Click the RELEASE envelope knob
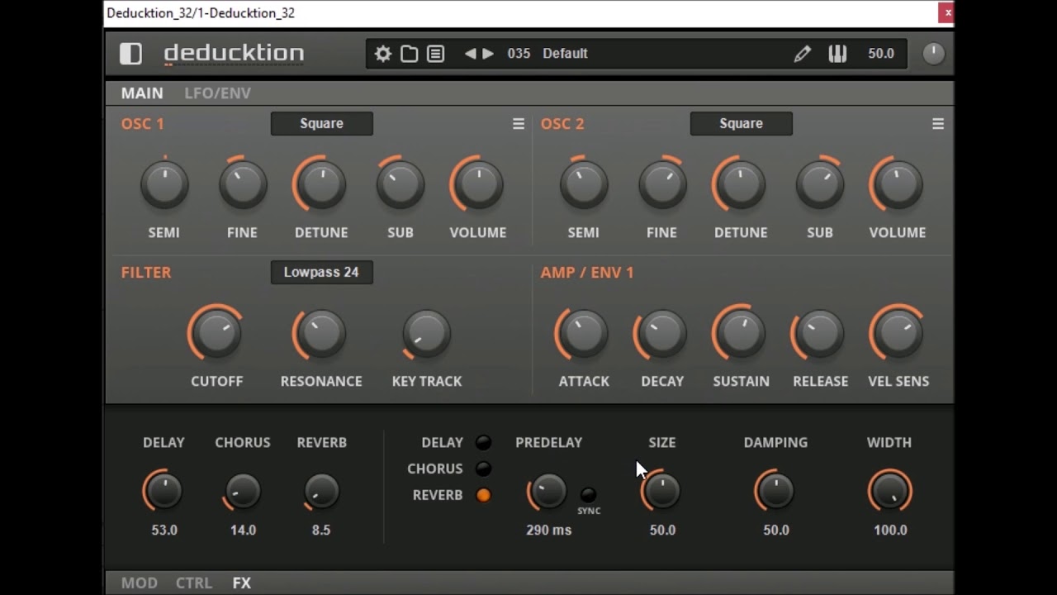Viewport: 1057px width, 595px height. pyautogui.click(x=819, y=333)
